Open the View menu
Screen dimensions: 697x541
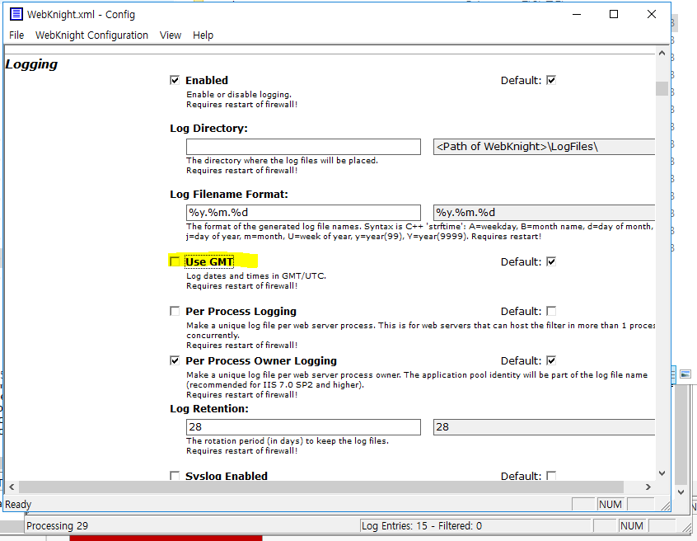[x=171, y=35]
